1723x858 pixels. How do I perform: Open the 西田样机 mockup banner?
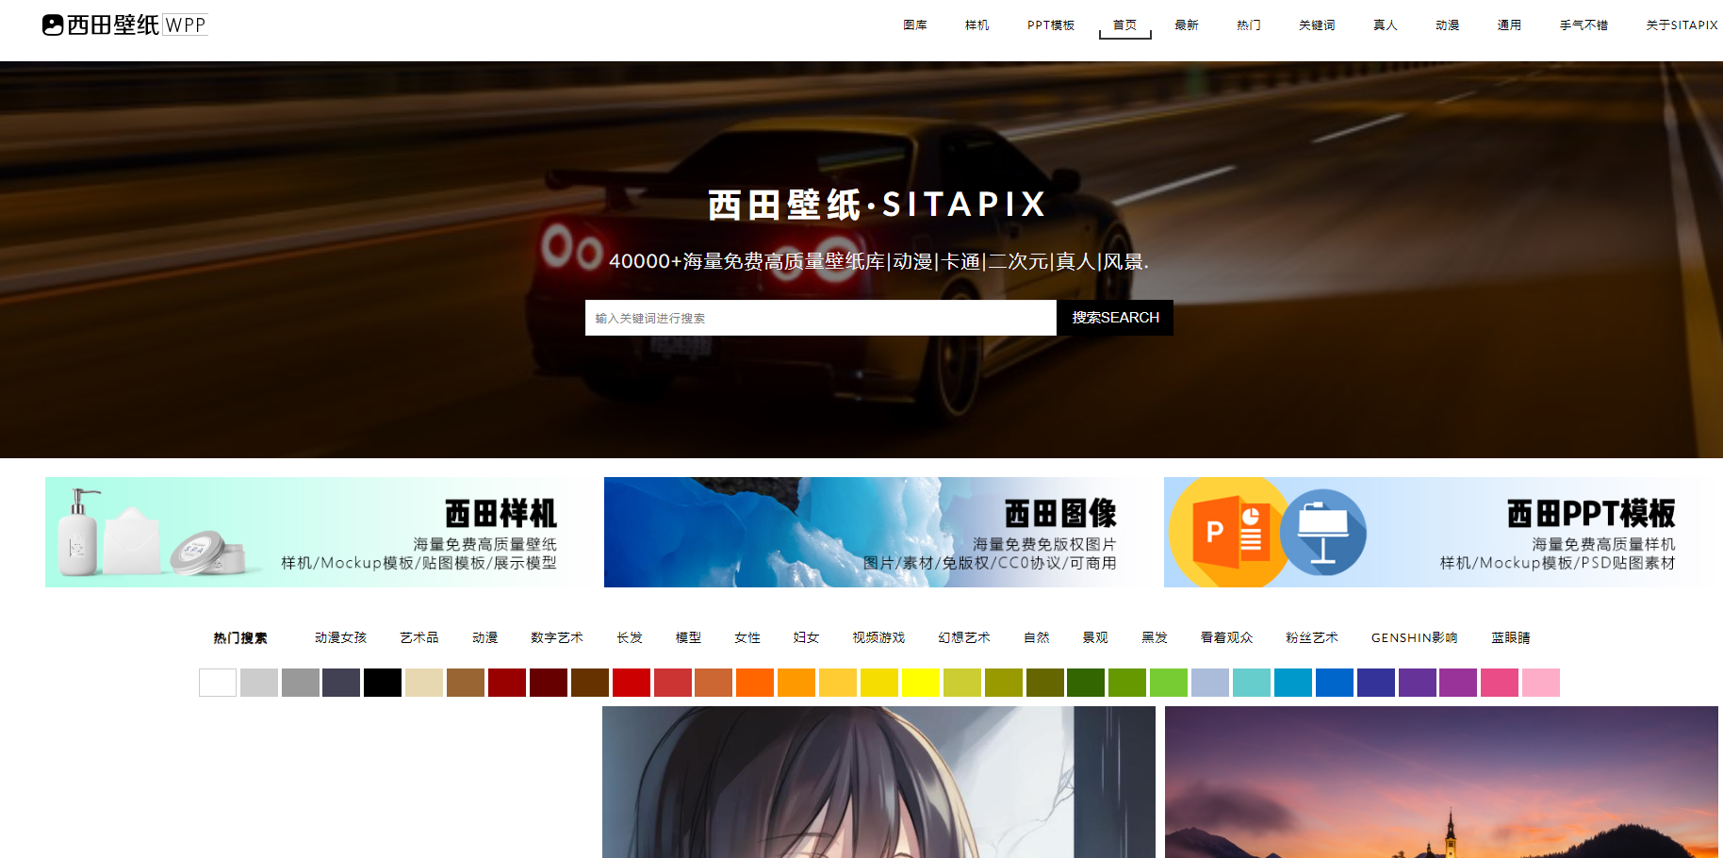tap(311, 532)
